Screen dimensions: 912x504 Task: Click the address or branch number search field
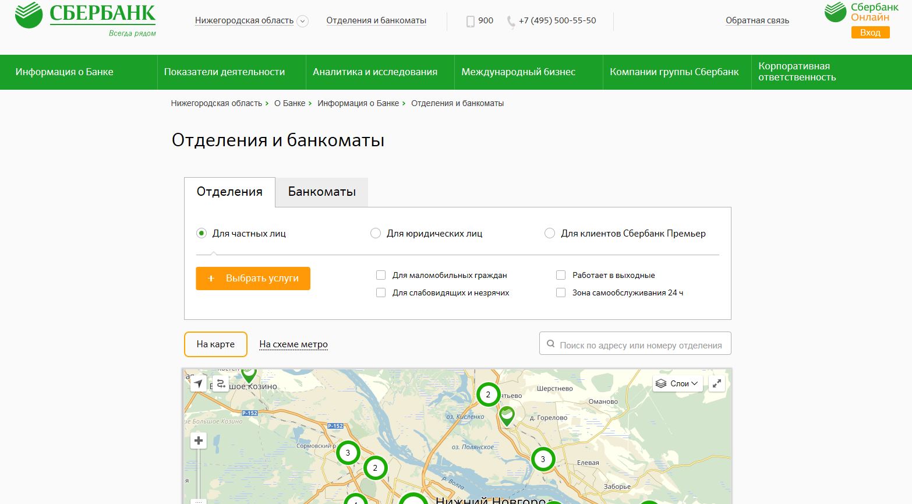(x=635, y=344)
